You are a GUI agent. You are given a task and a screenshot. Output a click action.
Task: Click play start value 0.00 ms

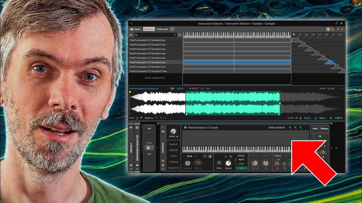coord(149,118)
